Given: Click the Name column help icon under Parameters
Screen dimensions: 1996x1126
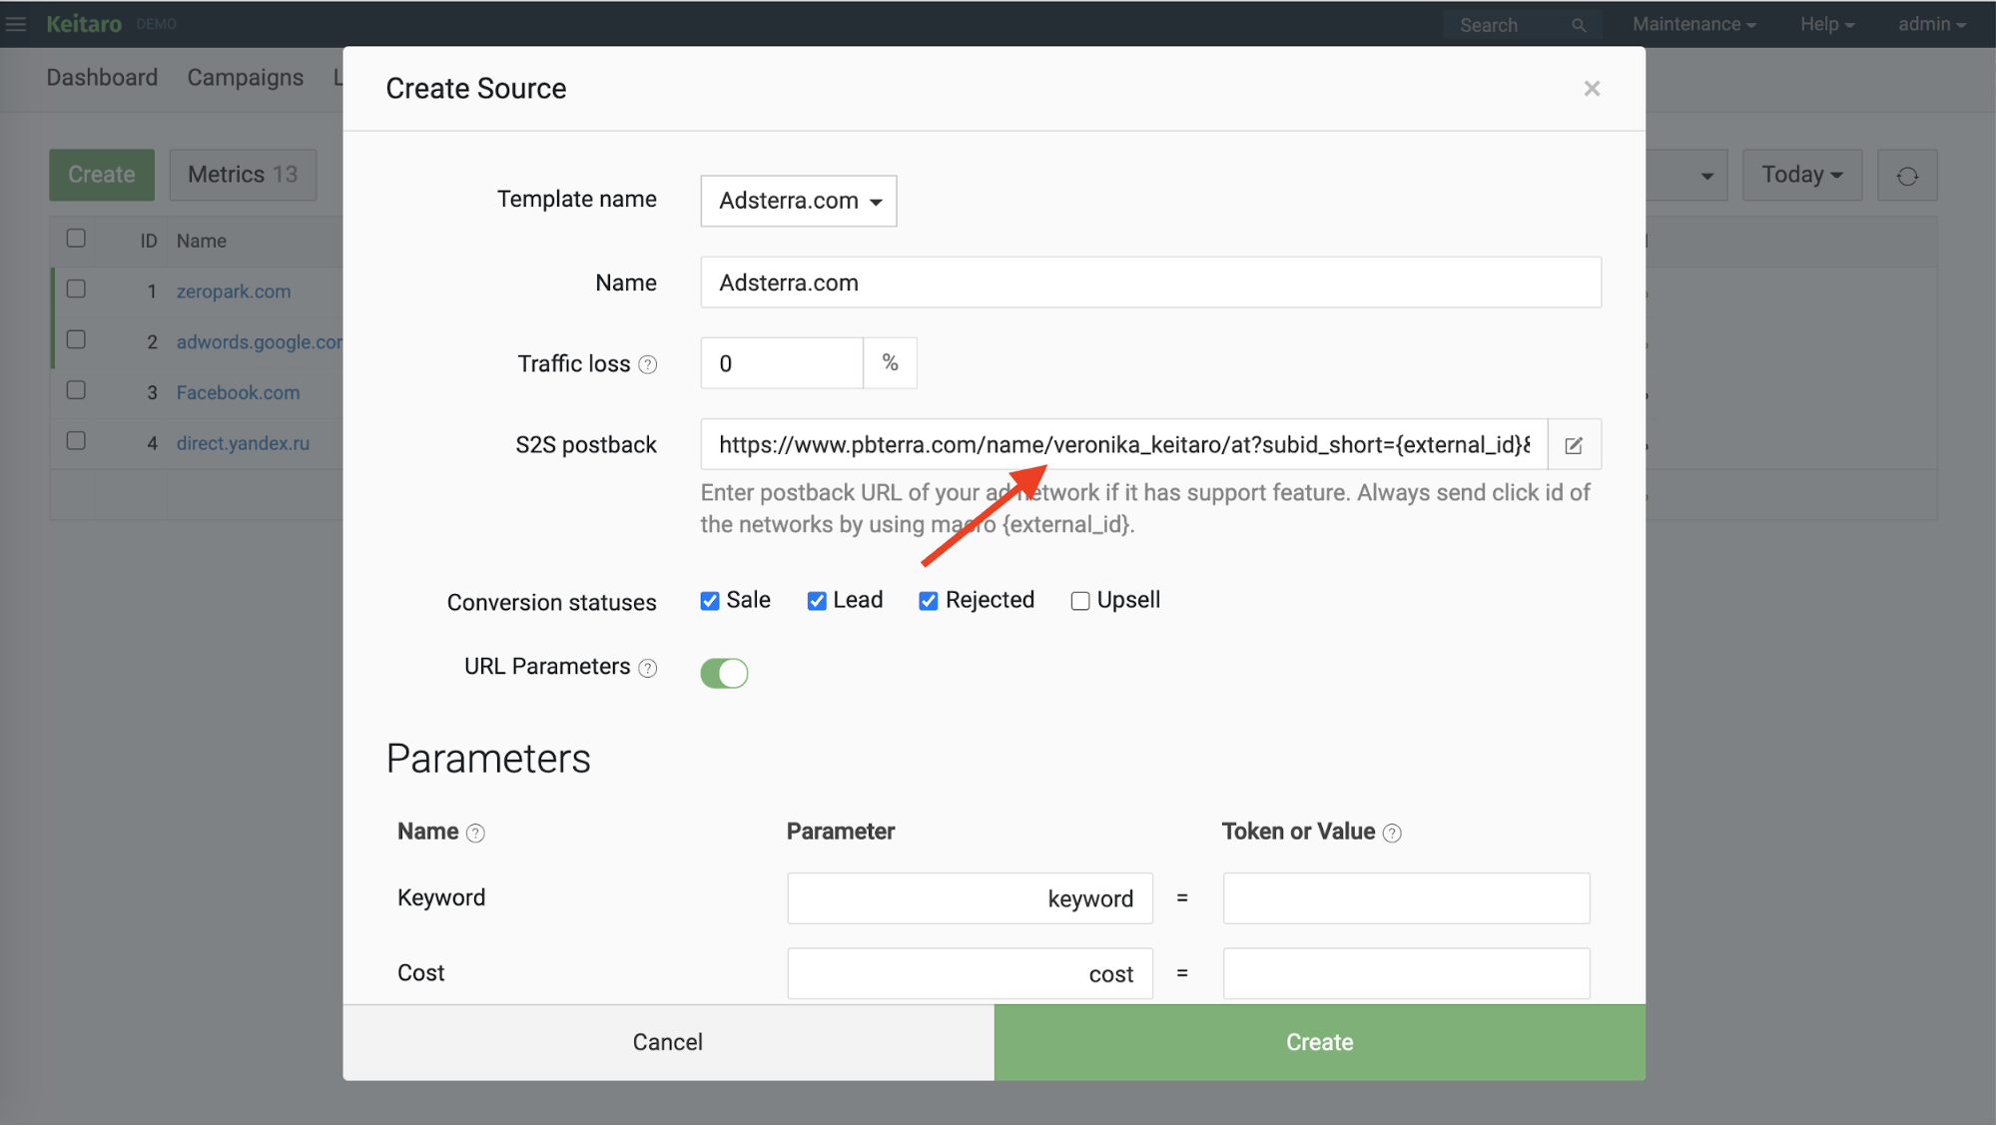Looking at the screenshot, I should tap(476, 832).
